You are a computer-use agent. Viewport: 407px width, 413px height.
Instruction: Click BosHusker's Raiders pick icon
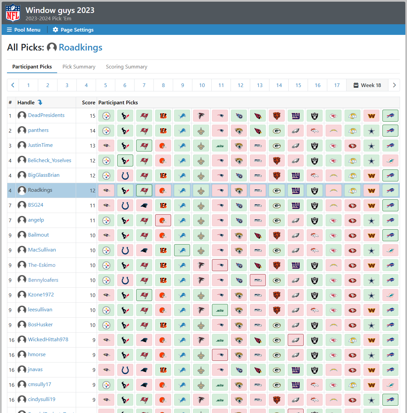(x=315, y=325)
